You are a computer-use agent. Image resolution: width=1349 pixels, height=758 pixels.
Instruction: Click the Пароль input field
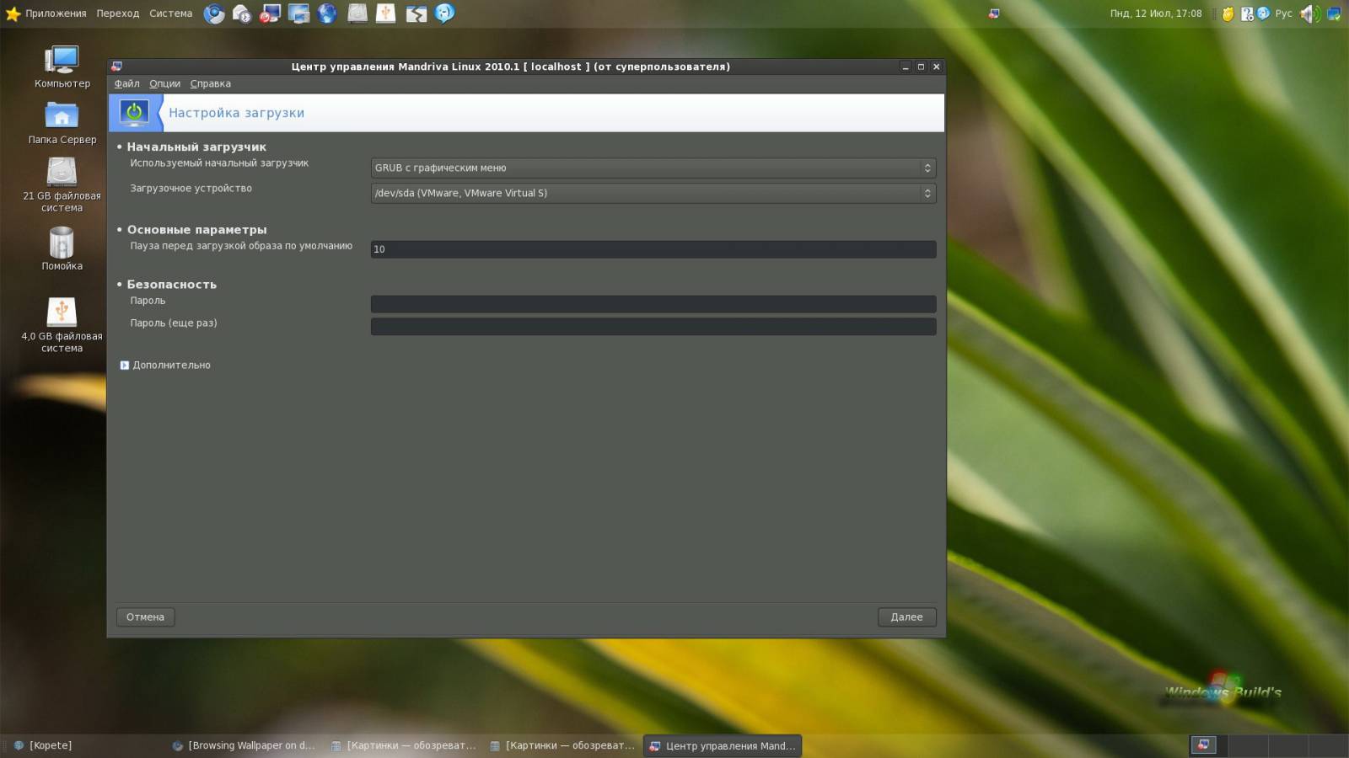(653, 304)
